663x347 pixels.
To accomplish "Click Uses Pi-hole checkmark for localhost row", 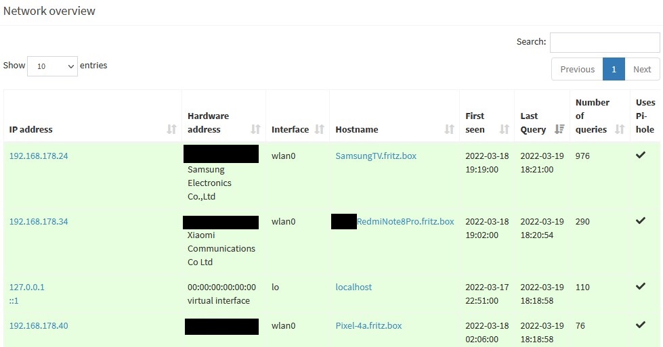I will (641, 286).
